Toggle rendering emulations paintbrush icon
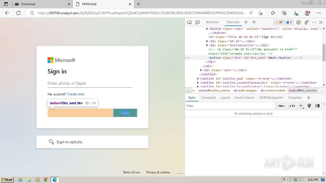The height and width of the screenshot is (183, 326). [309, 106]
